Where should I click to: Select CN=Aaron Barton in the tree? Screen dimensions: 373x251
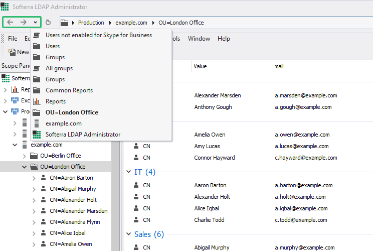click(71, 178)
